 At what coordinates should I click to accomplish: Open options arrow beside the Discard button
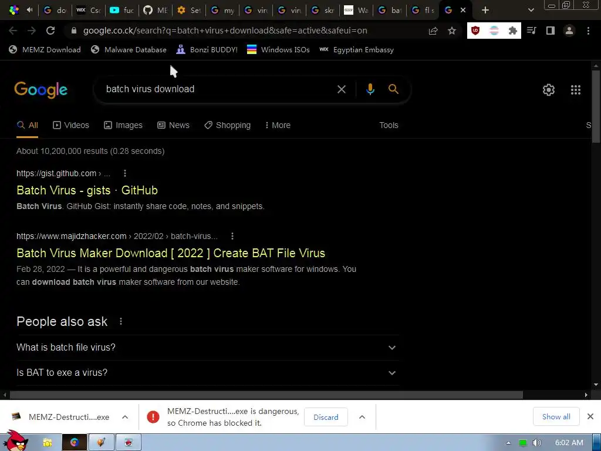(362, 417)
